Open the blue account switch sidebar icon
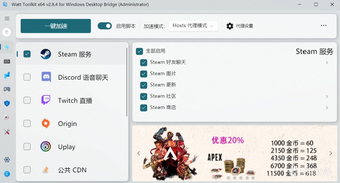The image size is (340, 183). pos(7,75)
